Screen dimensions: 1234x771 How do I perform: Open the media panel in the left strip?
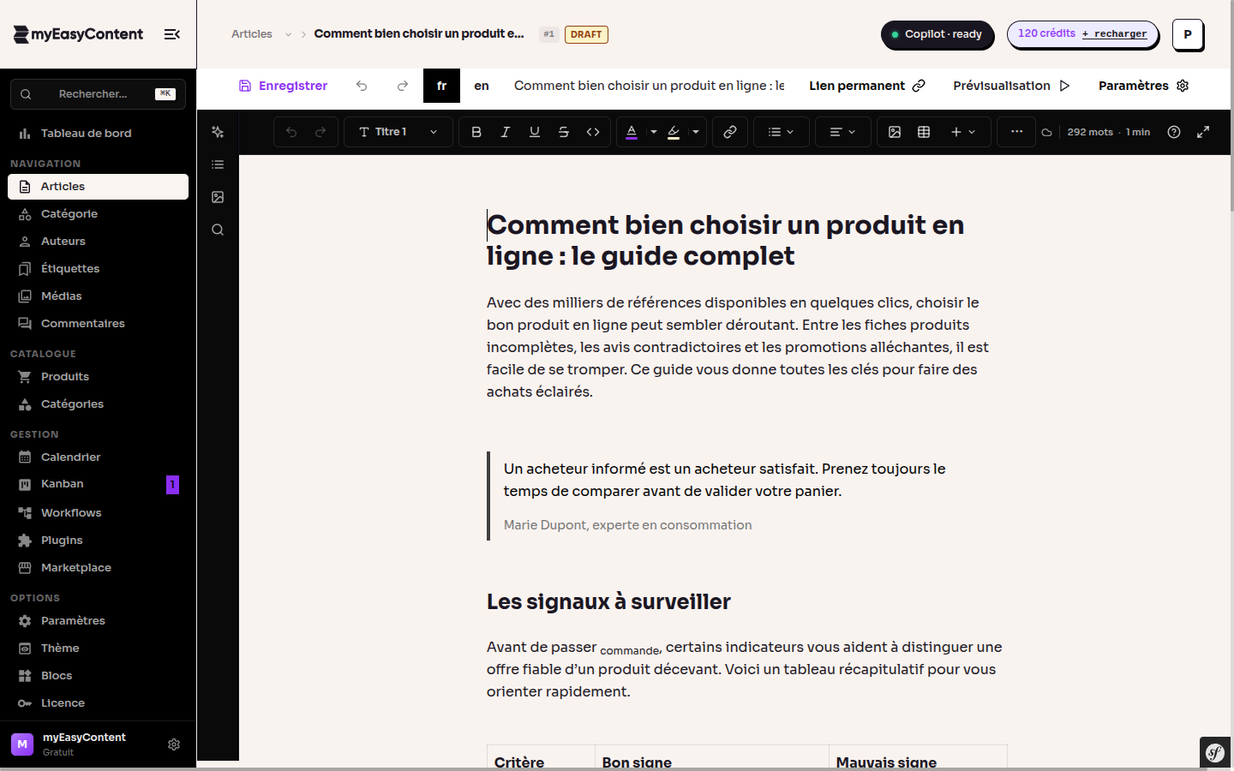point(218,197)
